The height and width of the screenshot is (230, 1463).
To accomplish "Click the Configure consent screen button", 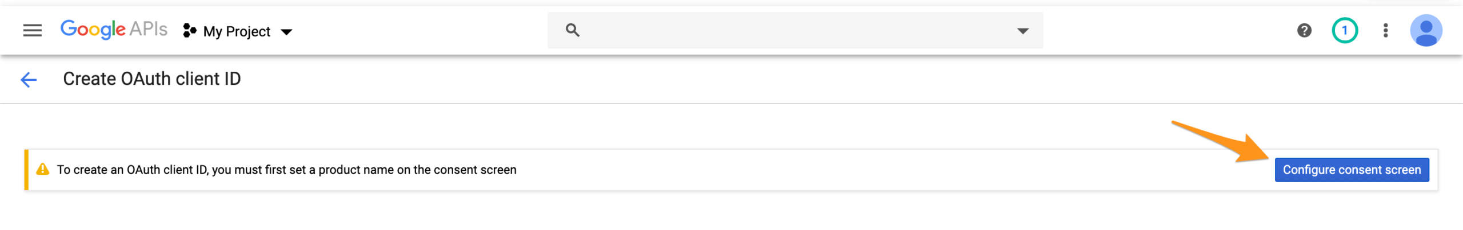I will coord(1352,170).
